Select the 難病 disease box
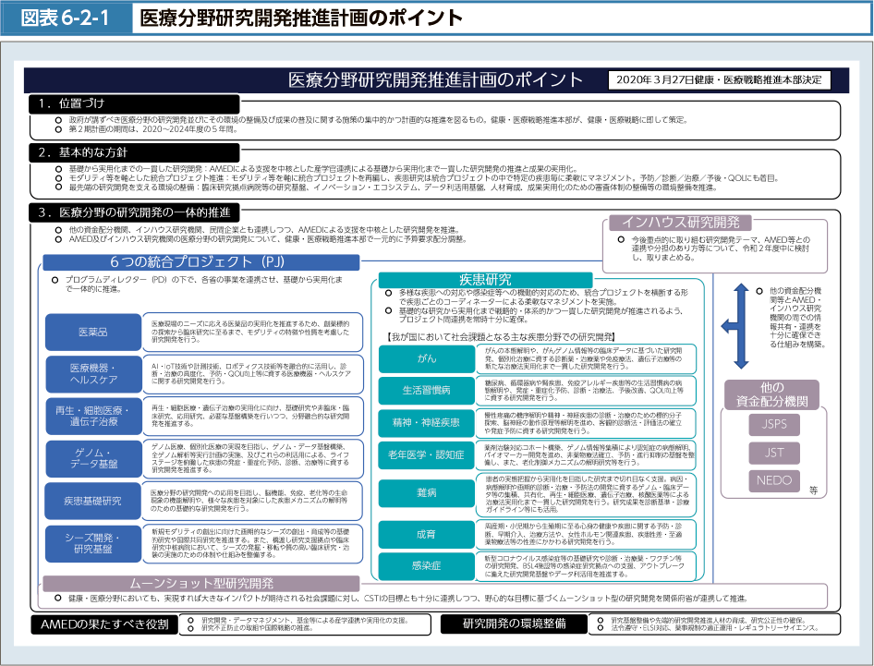 click(426, 492)
